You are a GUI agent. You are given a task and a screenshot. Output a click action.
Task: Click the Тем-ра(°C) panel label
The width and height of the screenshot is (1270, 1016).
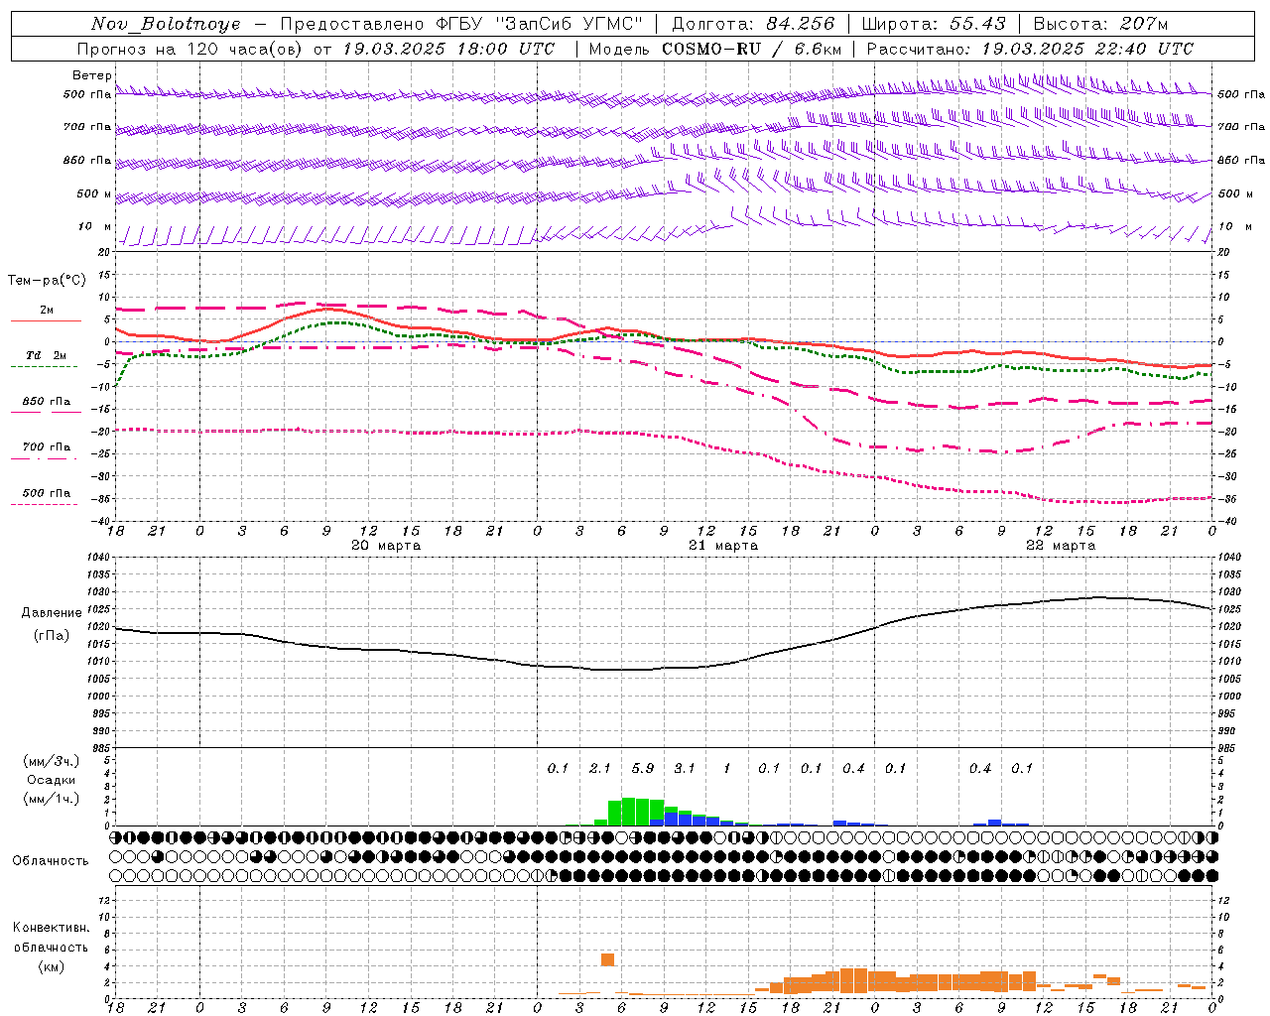pos(47,281)
